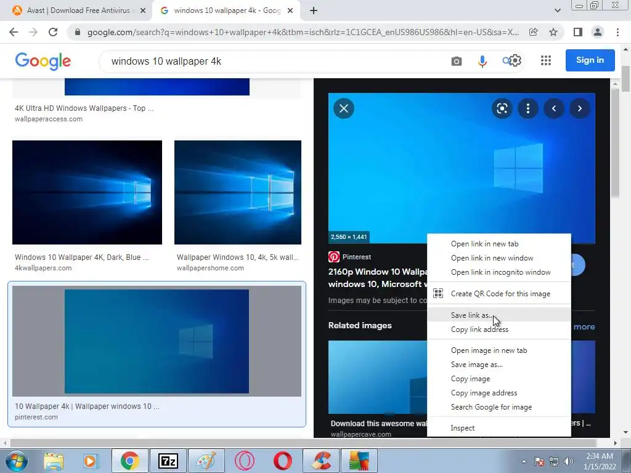Click the Google Lens icon on preview
This screenshot has height=473, width=631.
click(502, 108)
